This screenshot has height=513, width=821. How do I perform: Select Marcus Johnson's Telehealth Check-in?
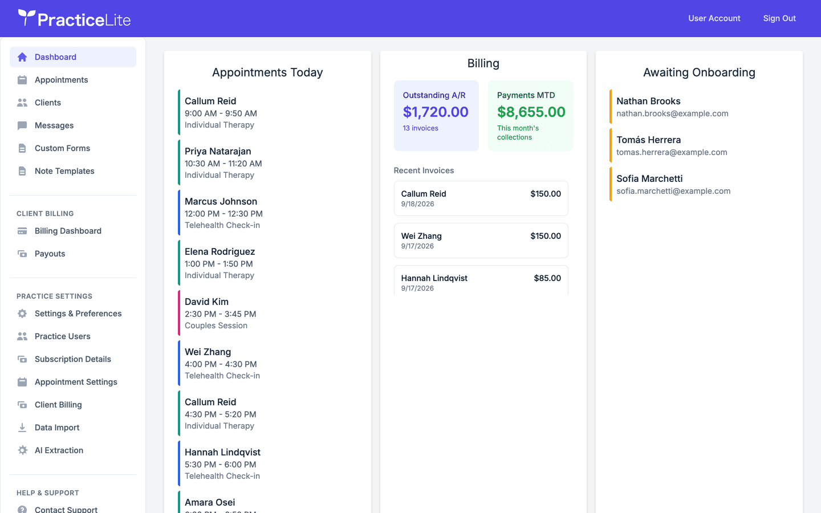267,213
